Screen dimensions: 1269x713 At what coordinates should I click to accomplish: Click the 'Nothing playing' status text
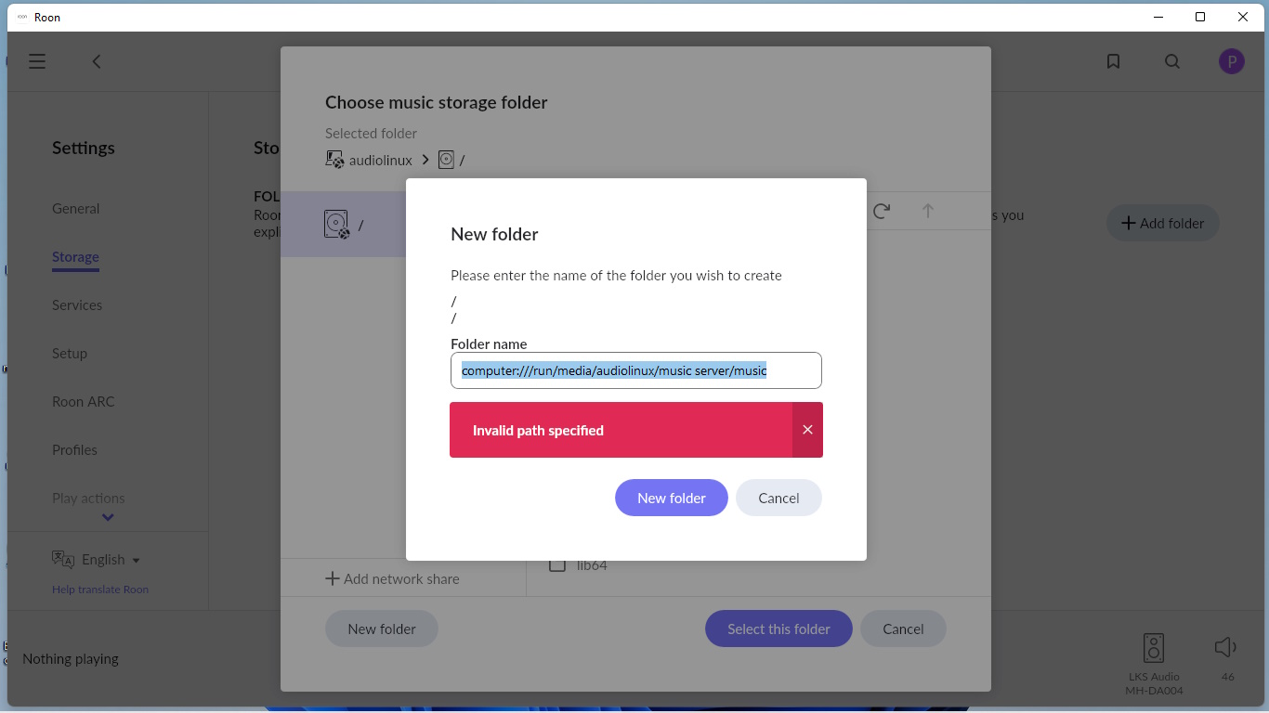71,658
